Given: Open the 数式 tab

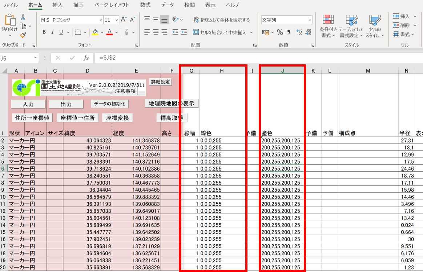Looking at the screenshot, I should (145, 5).
